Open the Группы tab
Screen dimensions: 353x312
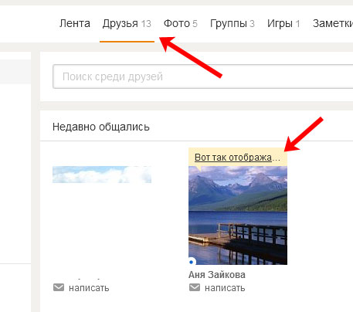tap(233, 23)
